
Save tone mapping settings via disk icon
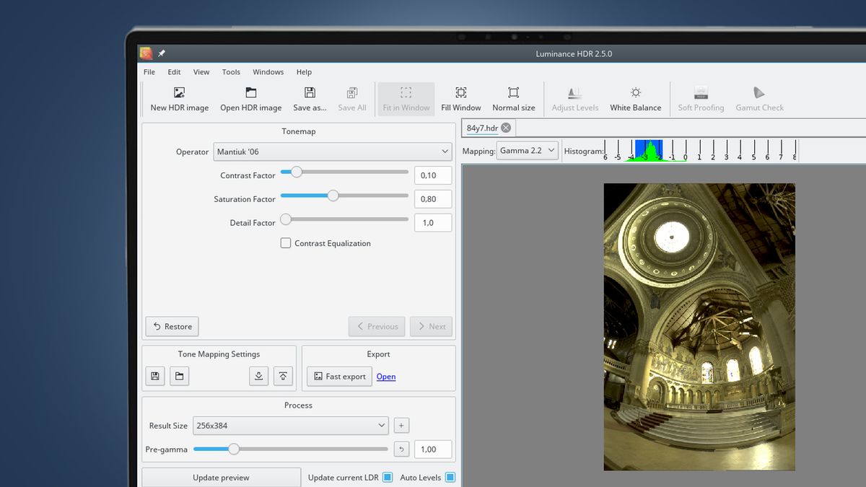tap(154, 376)
